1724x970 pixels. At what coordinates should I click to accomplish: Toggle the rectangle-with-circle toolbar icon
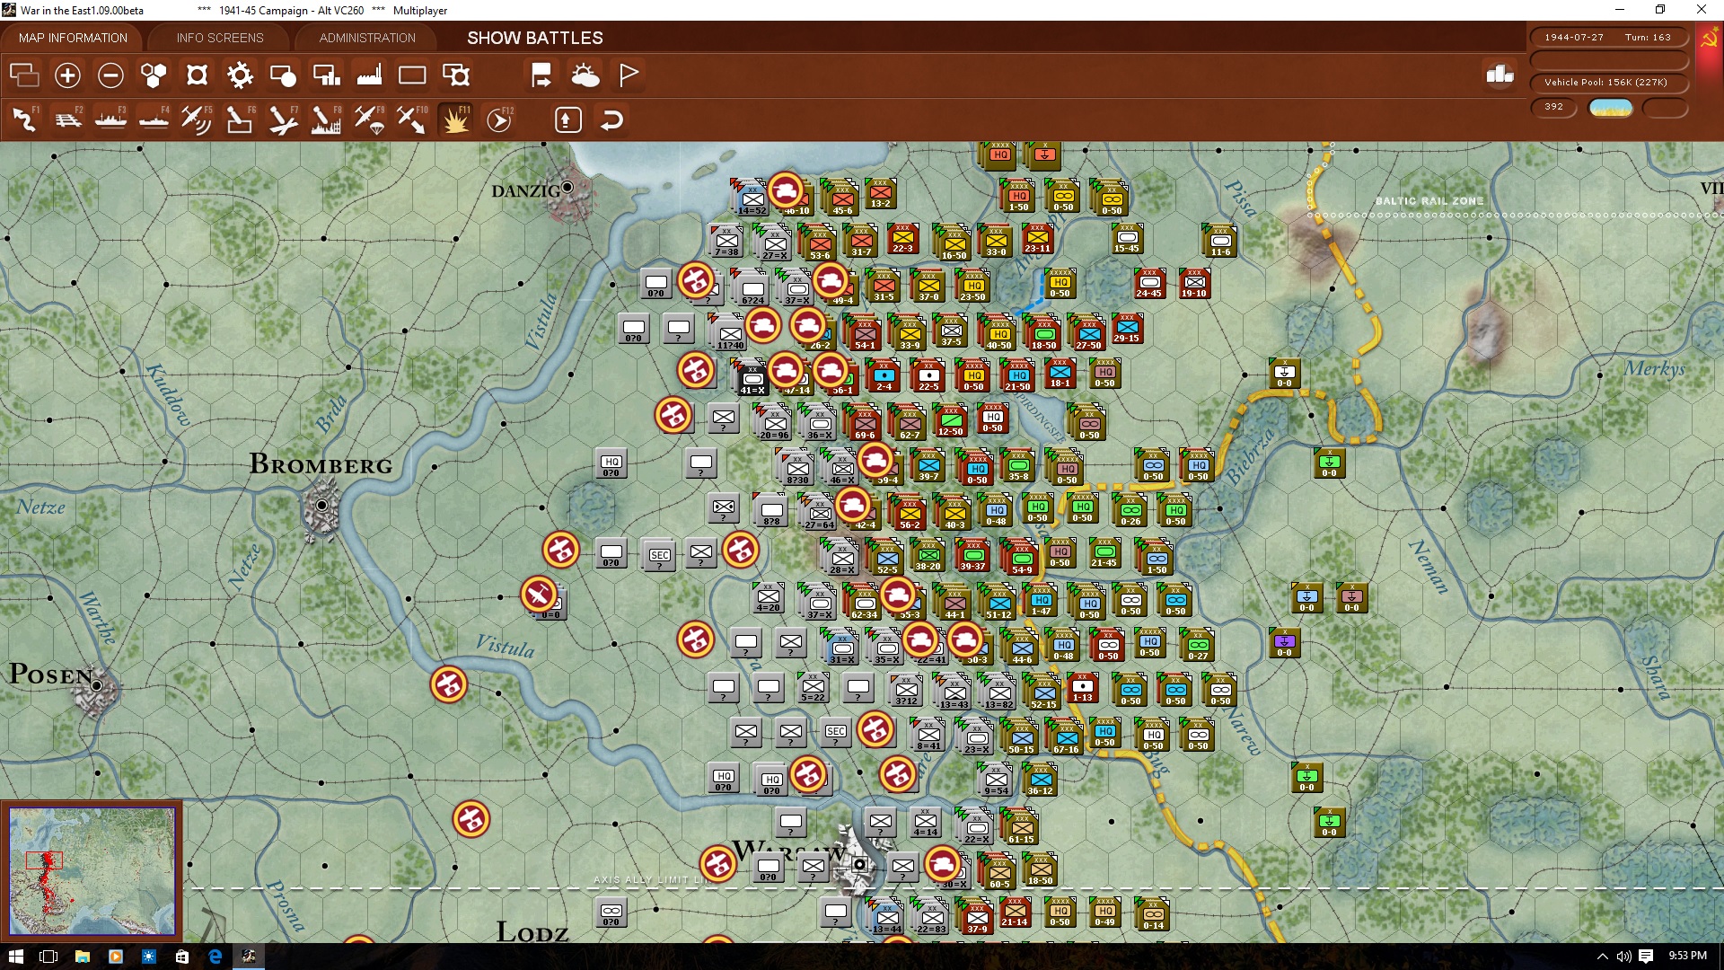[x=283, y=75]
